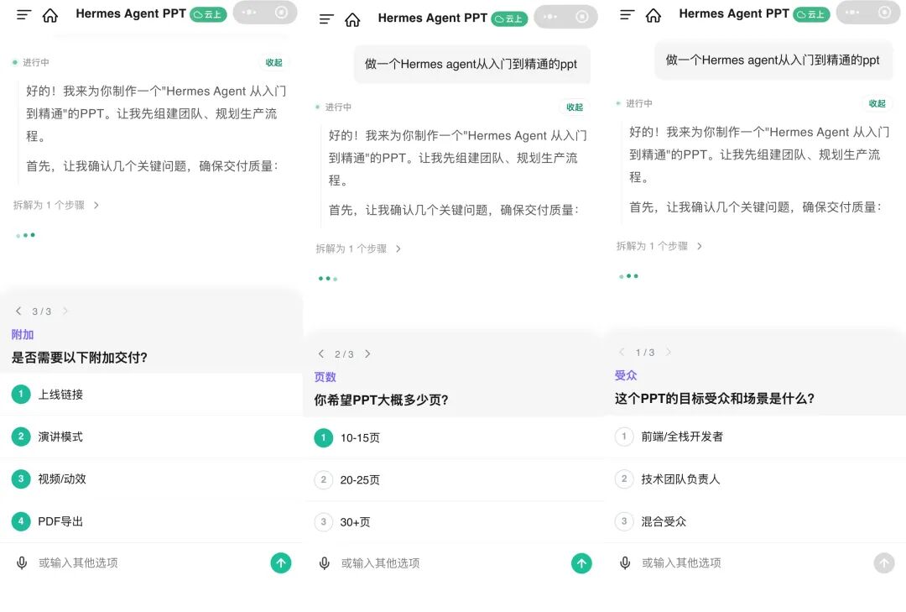Select 30+页 option

click(x=454, y=522)
